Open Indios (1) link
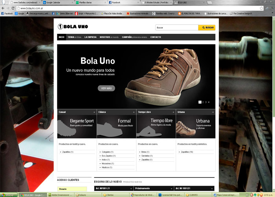This screenshot has height=197, width=275. (x=106, y=160)
